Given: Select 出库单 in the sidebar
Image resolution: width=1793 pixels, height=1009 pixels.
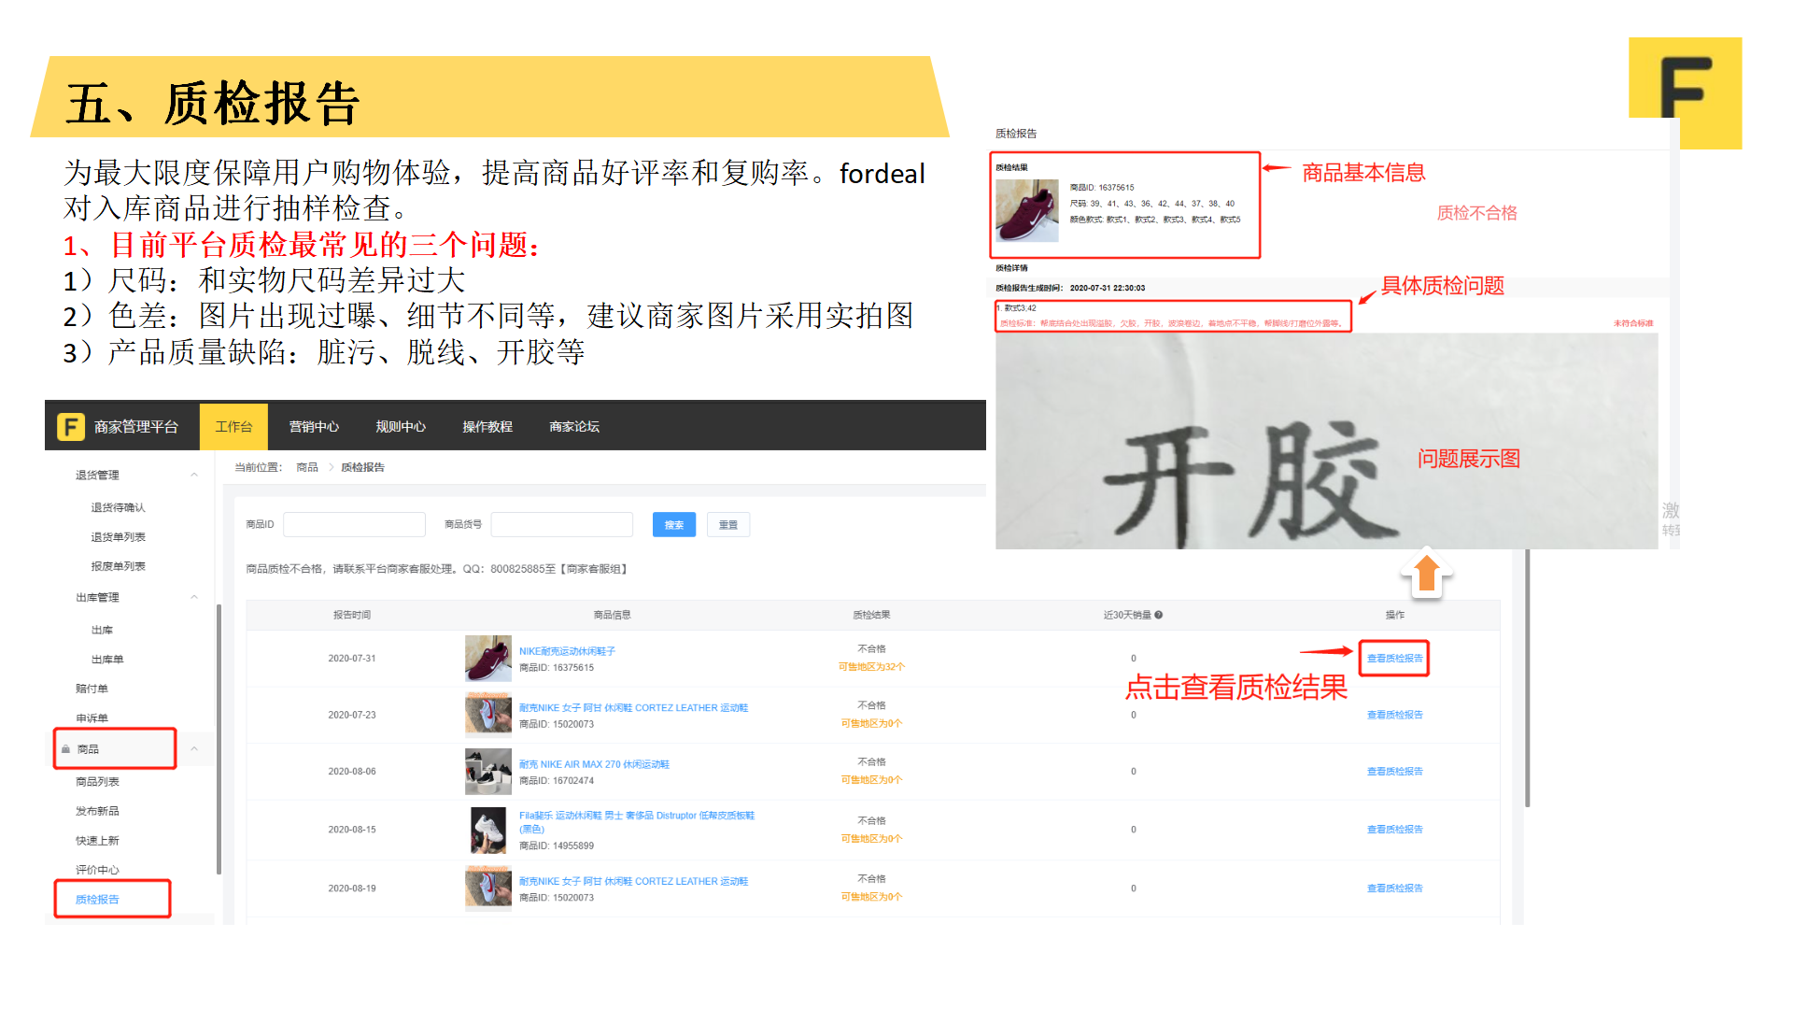Looking at the screenshot, I should 107,660.
